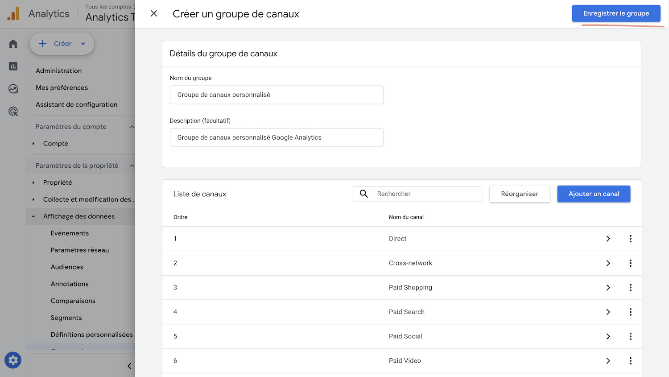Edit the Description (facultatif) field
The image size is (669, 377).
[x=277, y=137]
